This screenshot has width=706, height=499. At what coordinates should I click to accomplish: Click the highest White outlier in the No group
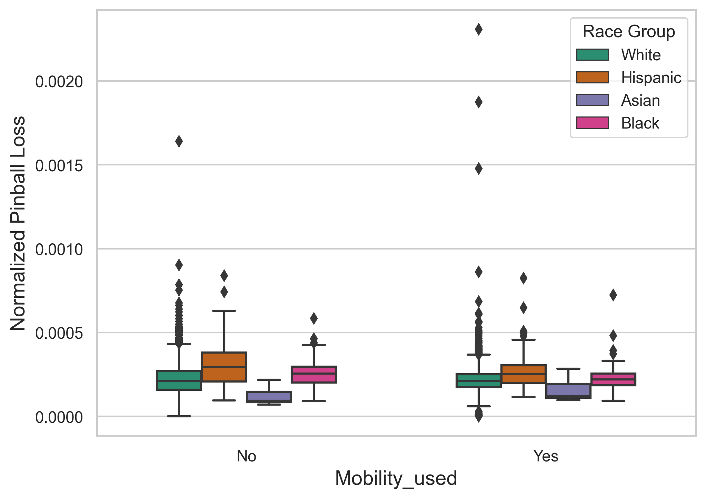coord(179,141)
